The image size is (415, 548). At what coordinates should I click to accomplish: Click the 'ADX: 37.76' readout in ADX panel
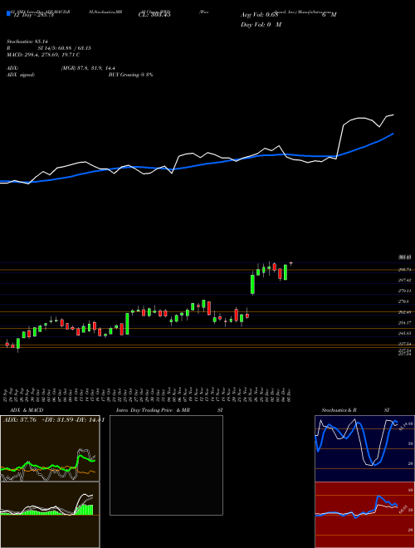[20, 420]
